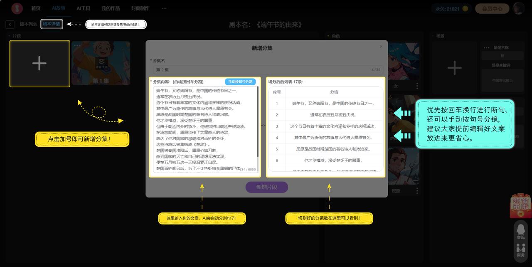Click the plus icon in the 场景 panel

[x=455, y=68]
